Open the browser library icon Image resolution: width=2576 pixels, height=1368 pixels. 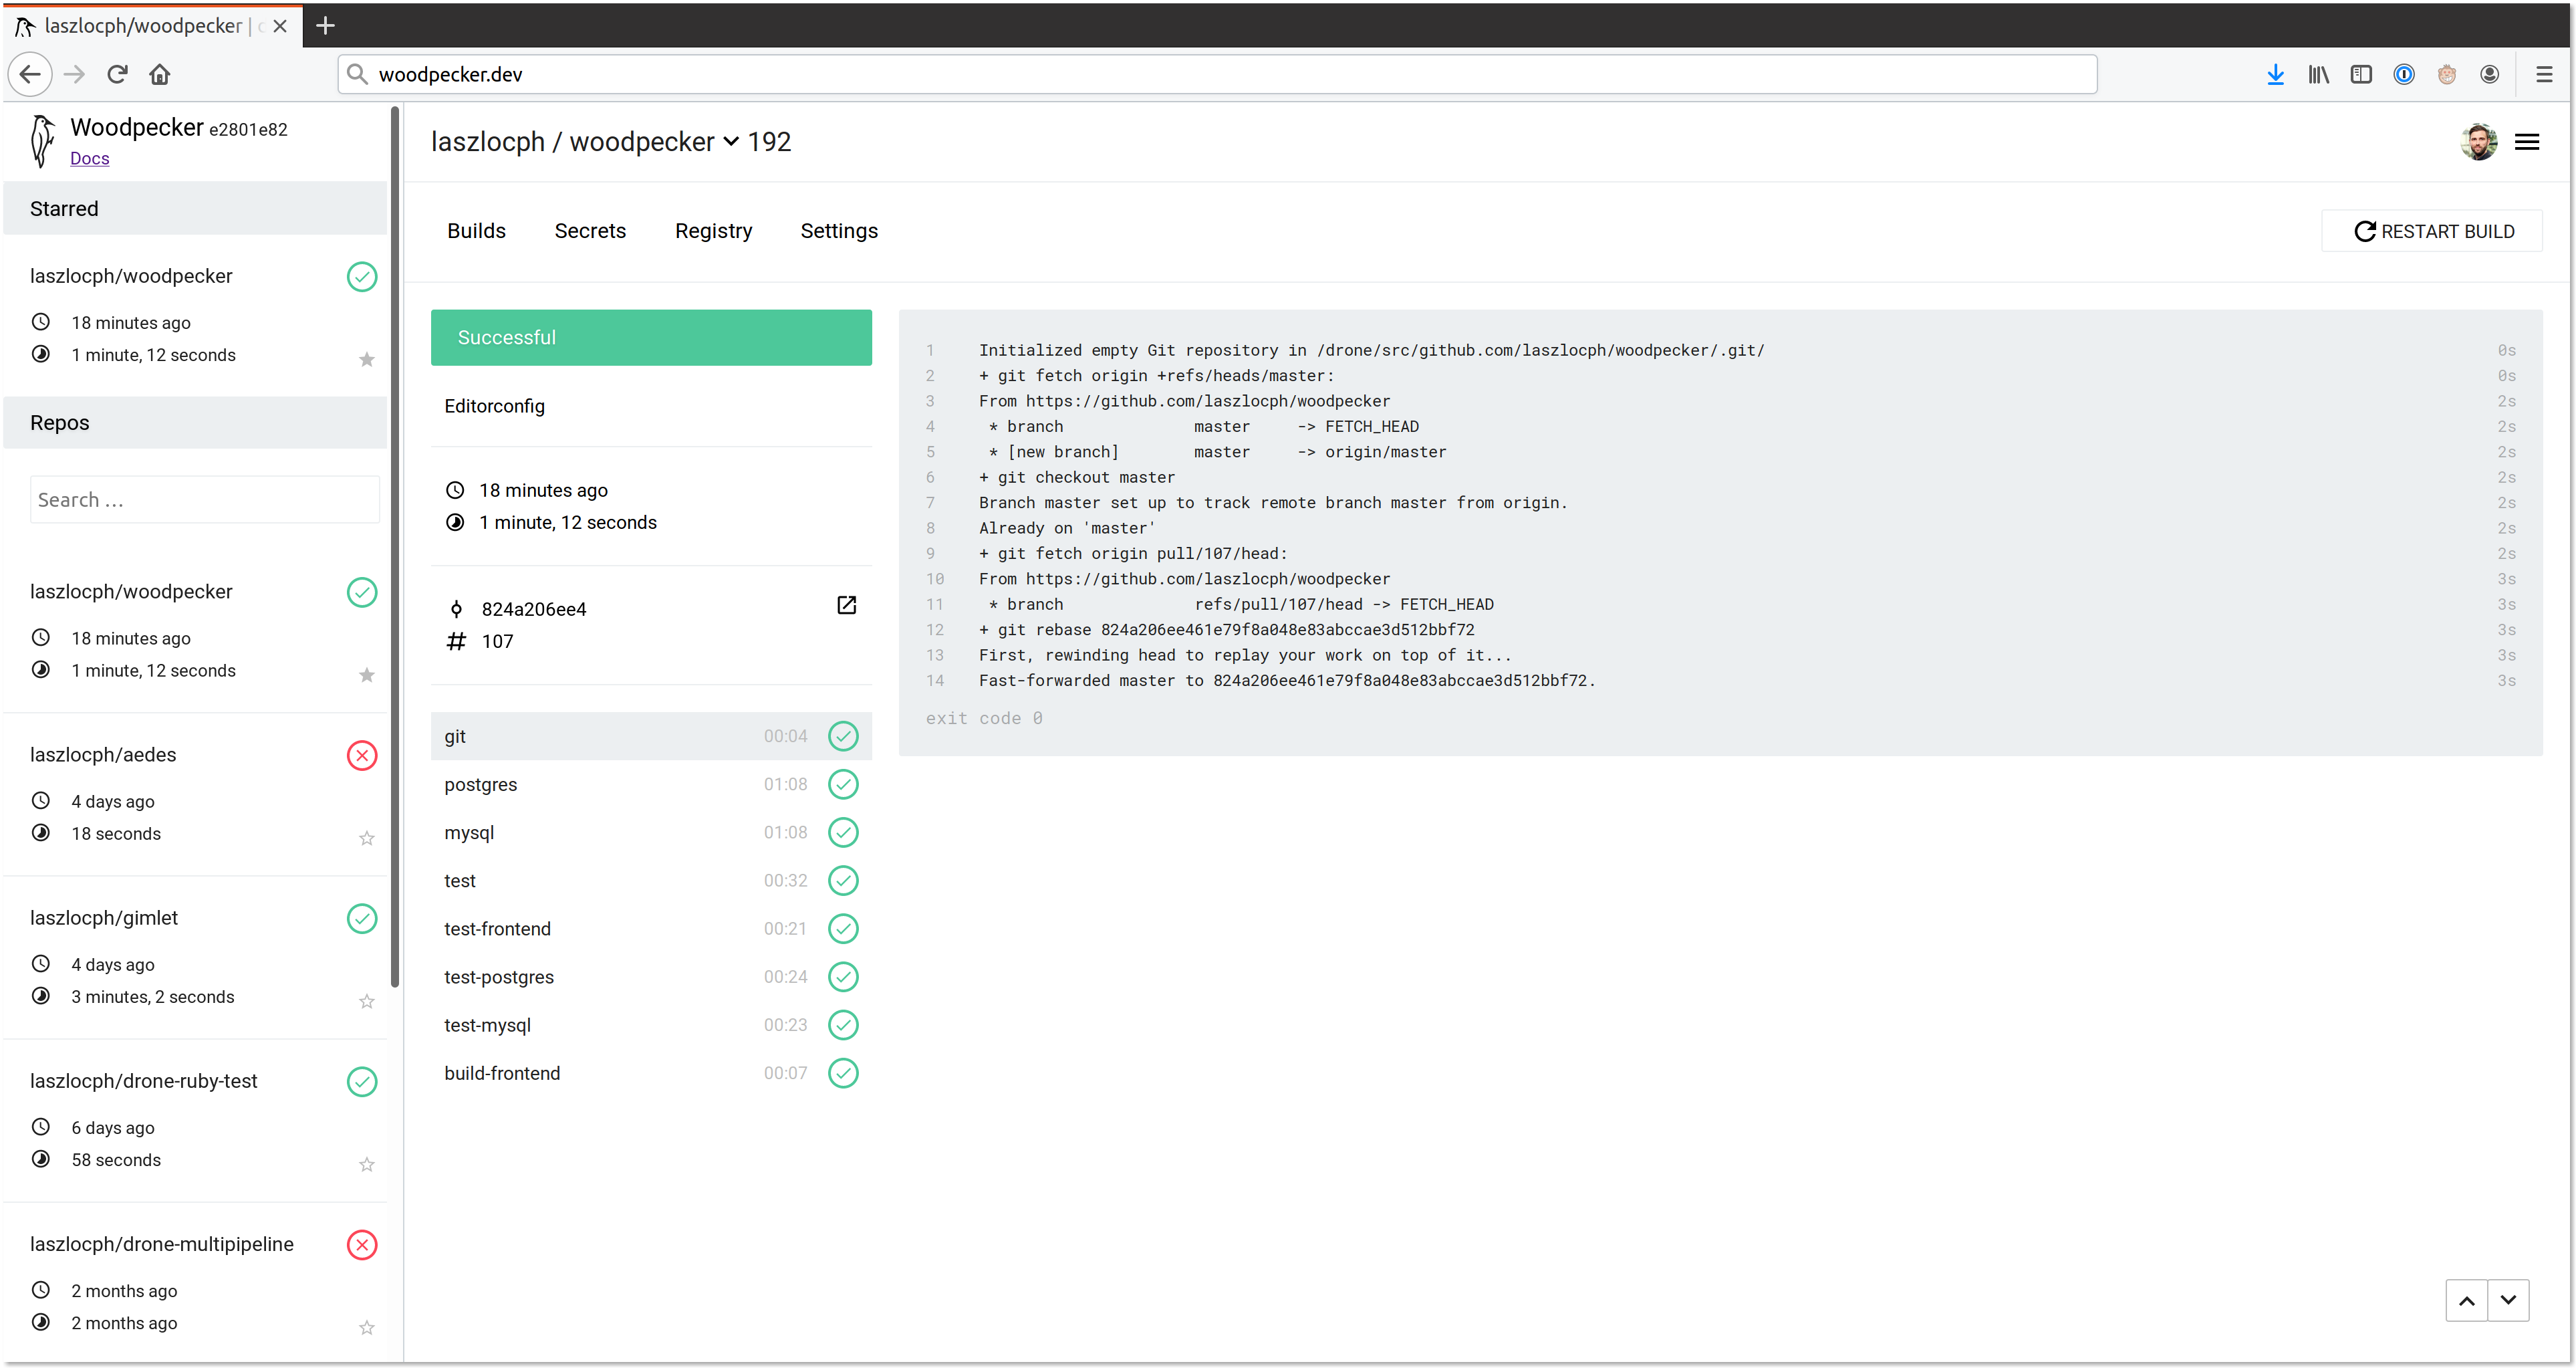coord(2318,74)
